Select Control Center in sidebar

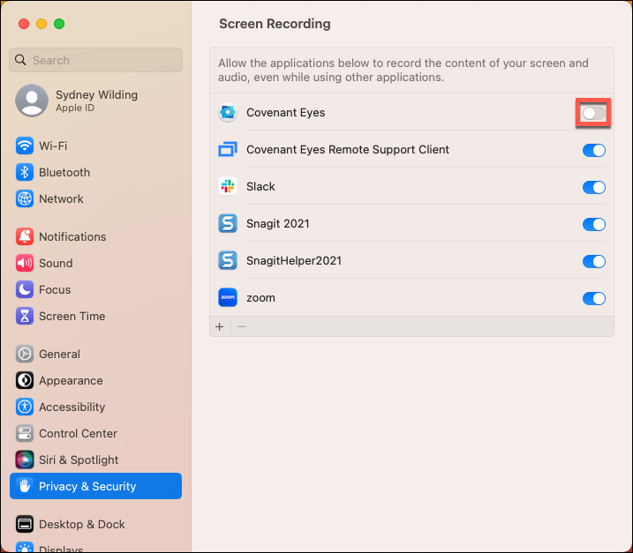95,434
